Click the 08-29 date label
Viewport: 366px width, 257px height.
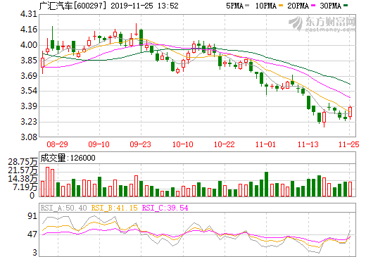[x=57, y=144]
